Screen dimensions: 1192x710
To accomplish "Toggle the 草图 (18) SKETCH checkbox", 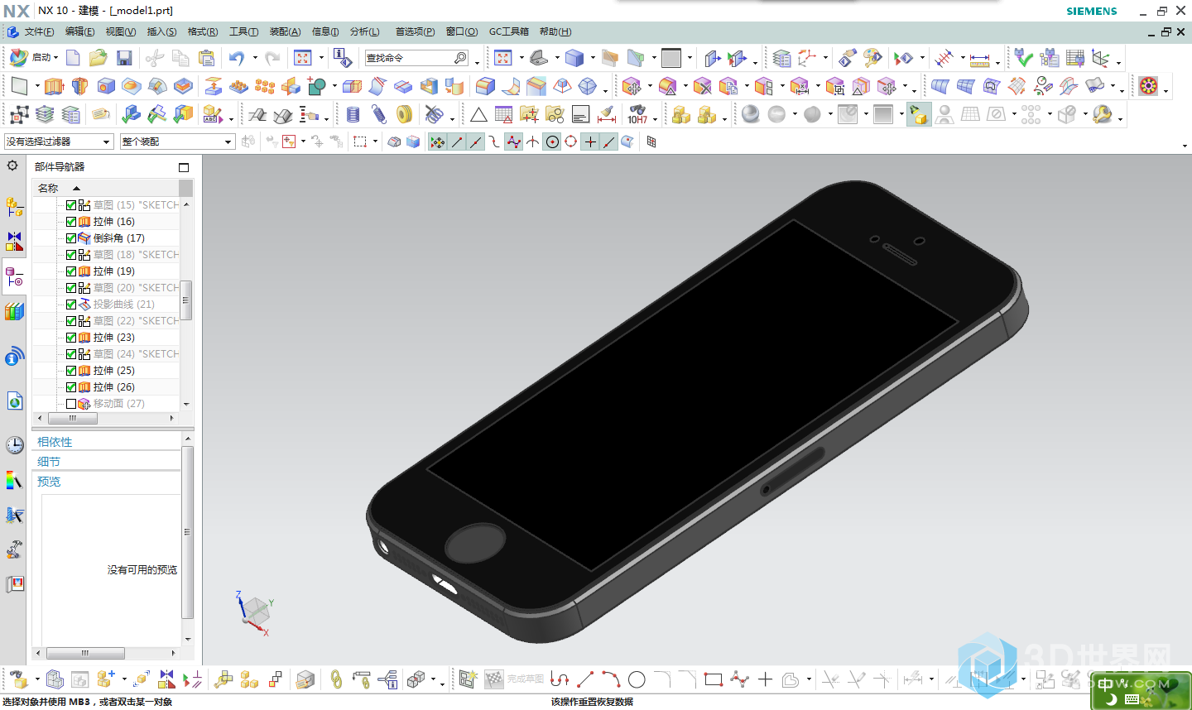I will coord(71,255).
